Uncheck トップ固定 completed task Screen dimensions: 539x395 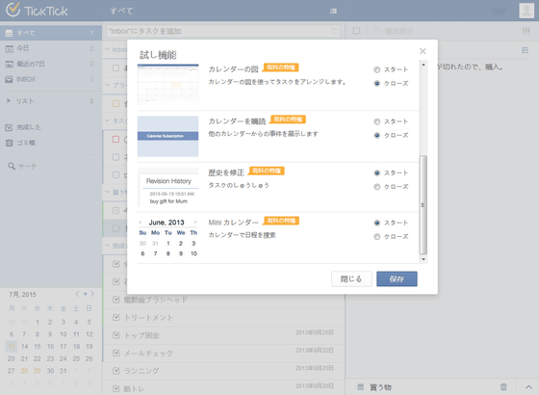pos(116,335)
